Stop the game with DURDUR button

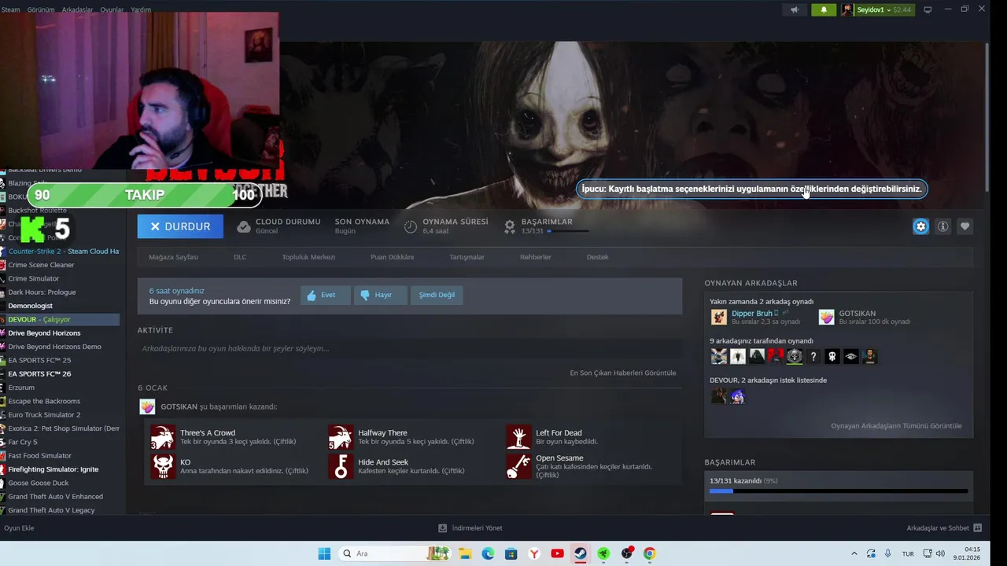180,226
